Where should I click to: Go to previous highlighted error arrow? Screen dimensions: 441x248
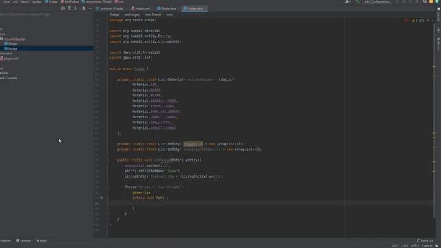click(428, 21)
